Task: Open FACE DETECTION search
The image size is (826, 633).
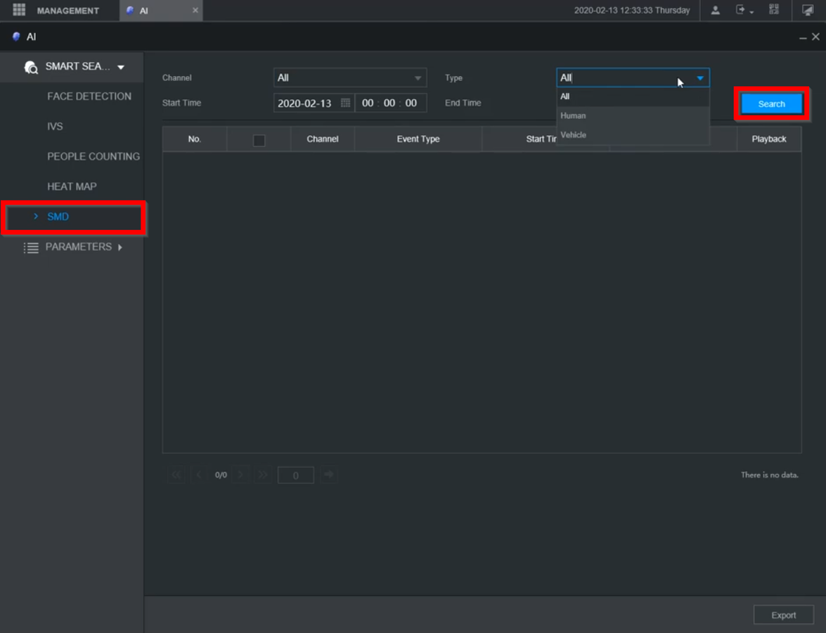Action: click(x=89, y=96)
